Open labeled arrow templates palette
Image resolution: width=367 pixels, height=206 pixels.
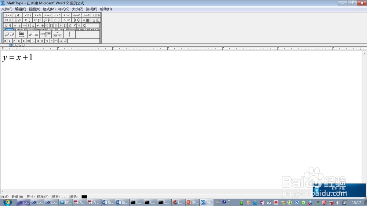(67, 20)
